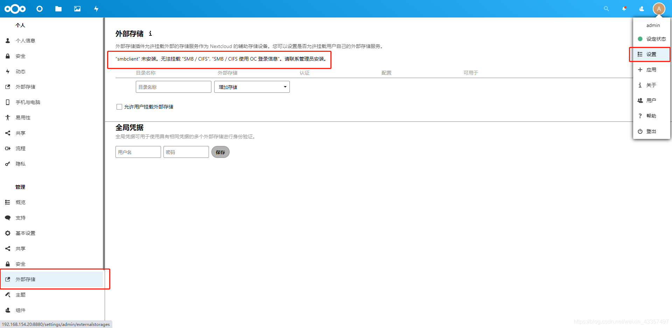Open the Files folder icon
The height and width of the screenshot is (328, 672).
coord(58,9)
